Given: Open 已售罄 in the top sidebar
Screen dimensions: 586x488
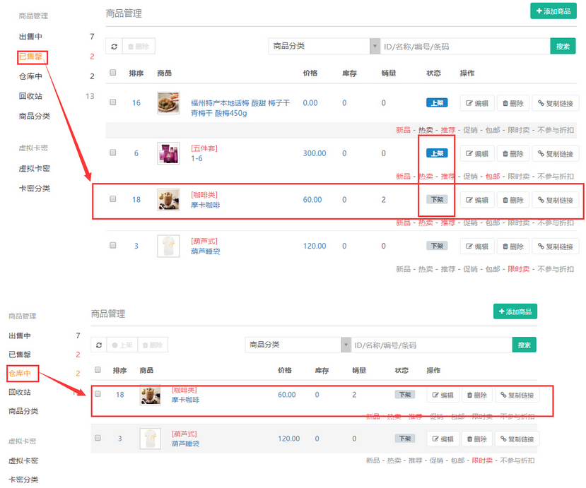Looking at the screenshot, I should pyautogui.click(x=32, y=56).
